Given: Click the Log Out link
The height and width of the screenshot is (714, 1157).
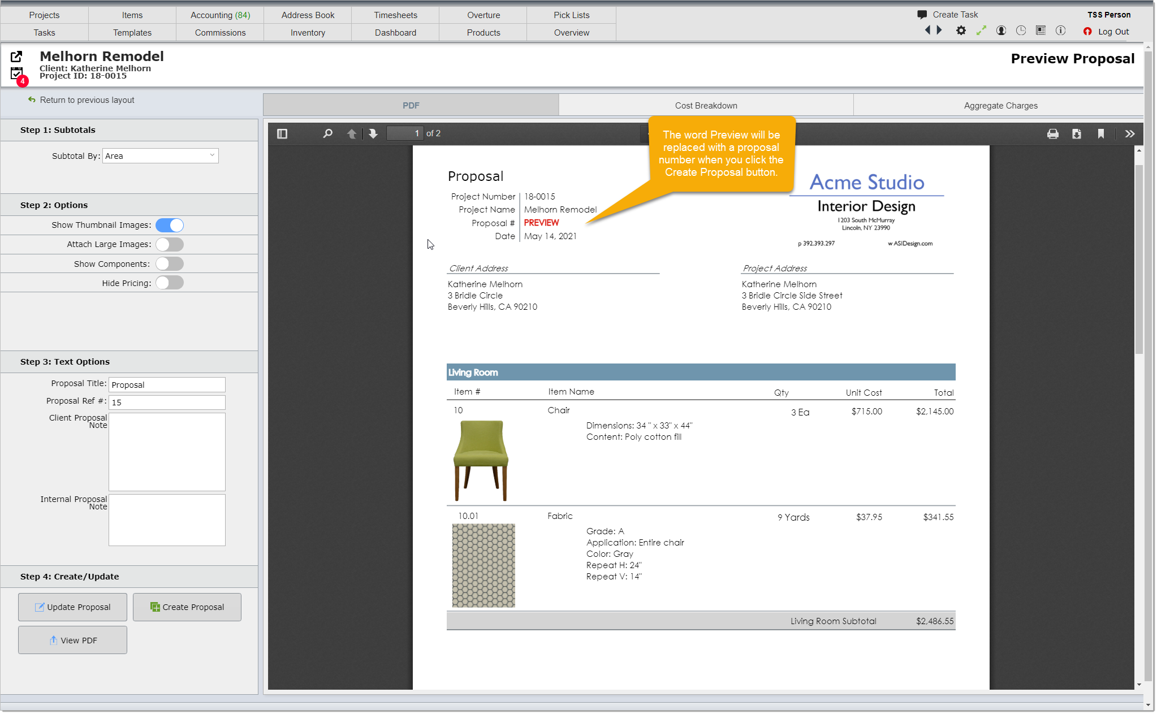Looking at the screenshot, I should click(1113, 32).
